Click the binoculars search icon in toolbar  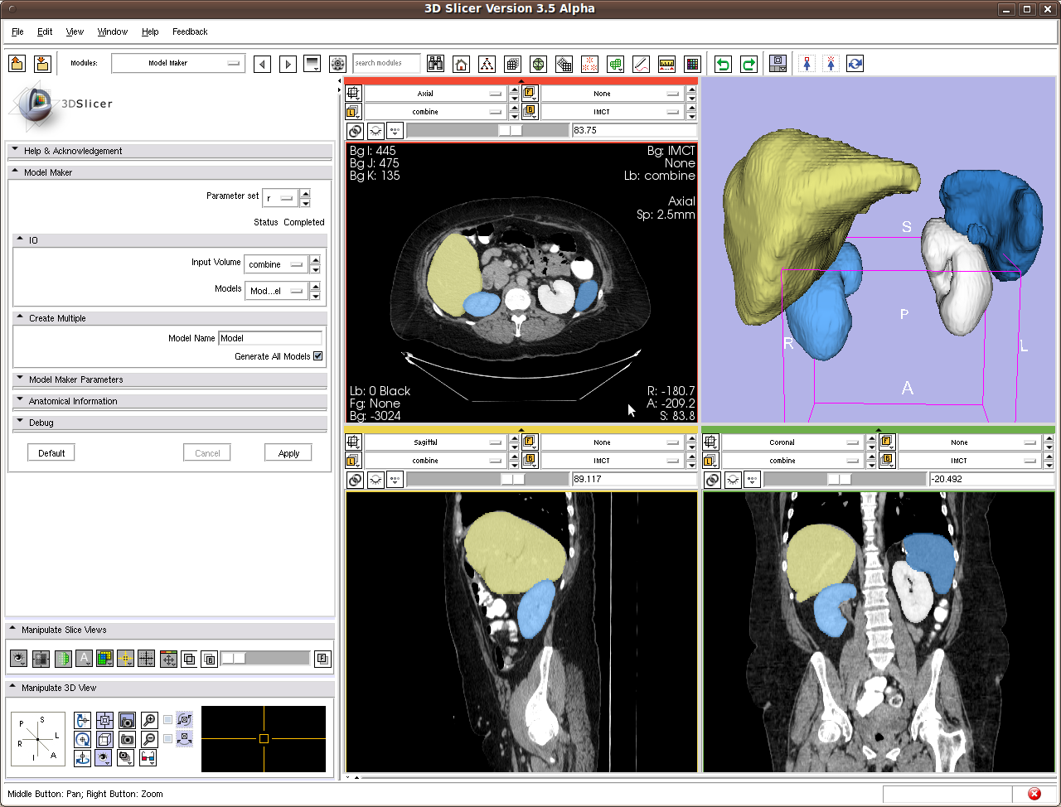tap(435, 64)
